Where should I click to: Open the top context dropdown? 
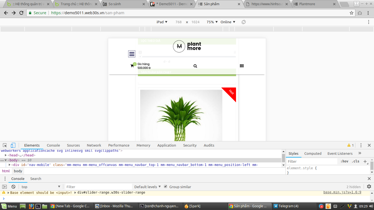[x=41, y=187]
